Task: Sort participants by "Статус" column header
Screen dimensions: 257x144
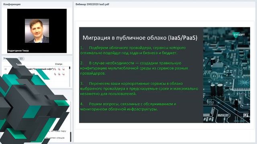Action: pyautogui.click(x=59, y=64)
